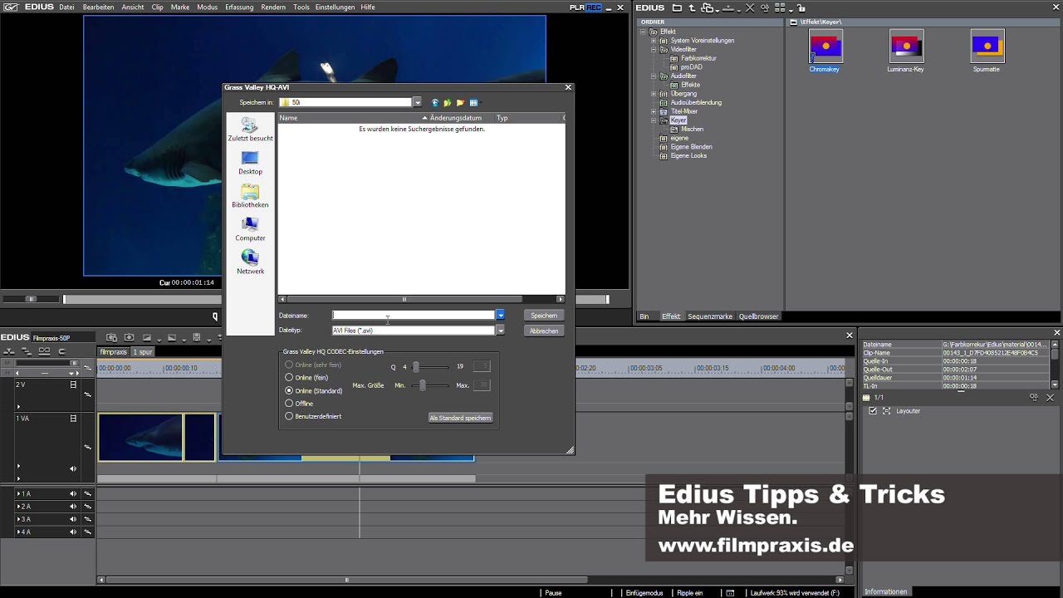Image resolution: width=1063 pixels, height=598 pixels.
Task: Open the view menu icon in save dialog
Action: pos(474,102)
